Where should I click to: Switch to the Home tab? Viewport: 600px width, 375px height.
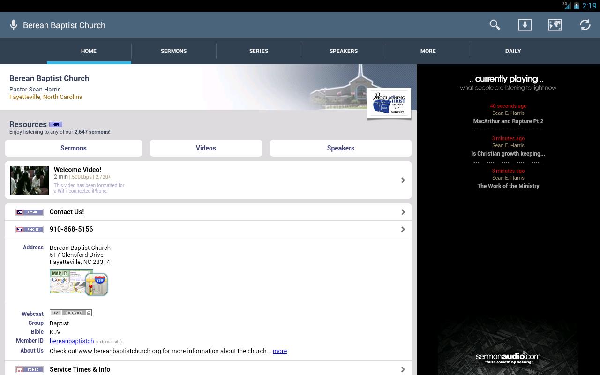click(89, 51)
